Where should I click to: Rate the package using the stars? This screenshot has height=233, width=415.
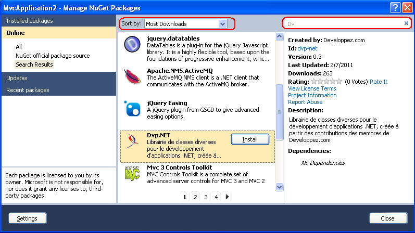pos(326,82)
